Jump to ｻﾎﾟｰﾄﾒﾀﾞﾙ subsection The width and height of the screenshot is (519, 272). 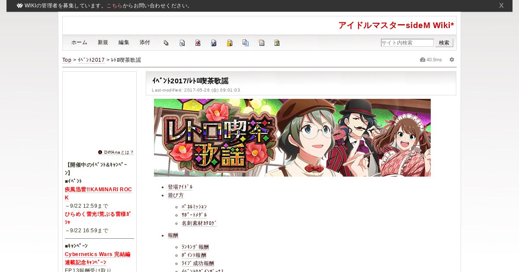point(194,215)
